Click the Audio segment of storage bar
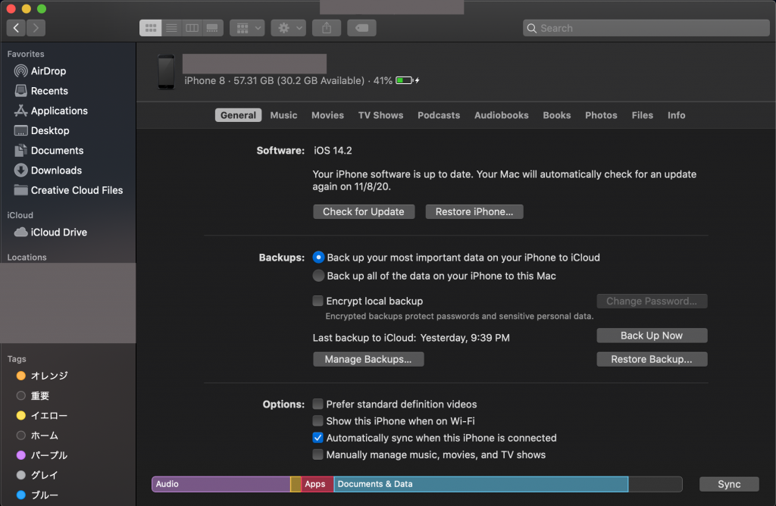This screenshot has height=506, width=776. (221, 484)
